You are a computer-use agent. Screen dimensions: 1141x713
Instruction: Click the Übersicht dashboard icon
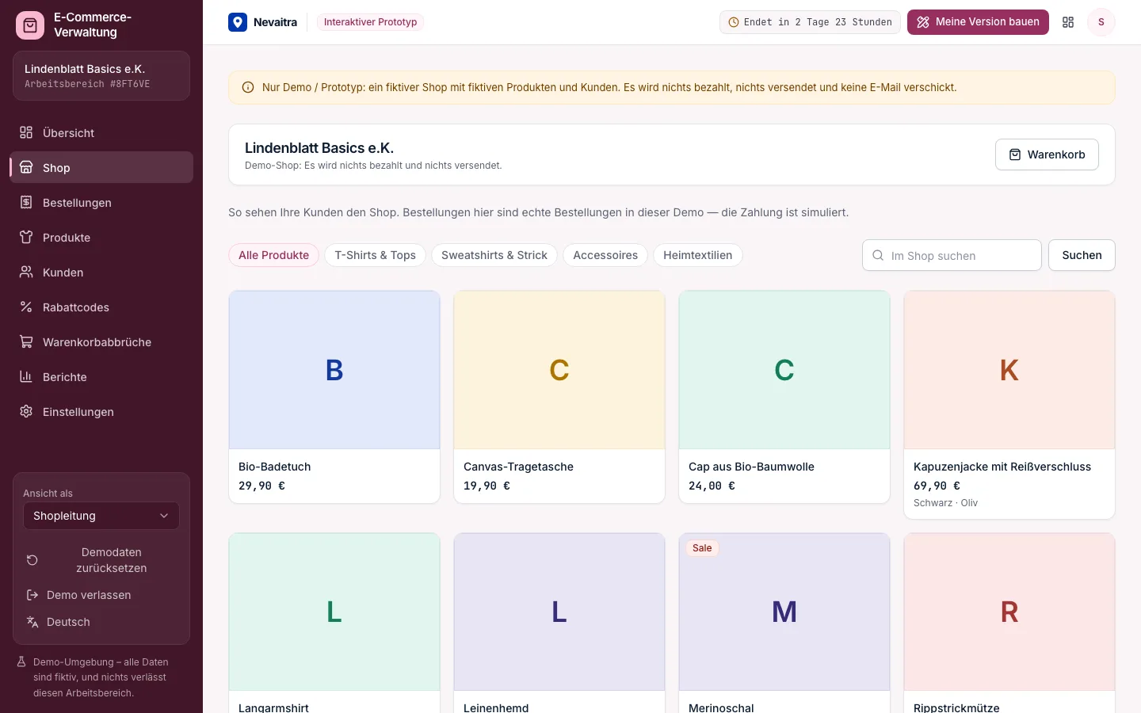click(x=26, y=132)
